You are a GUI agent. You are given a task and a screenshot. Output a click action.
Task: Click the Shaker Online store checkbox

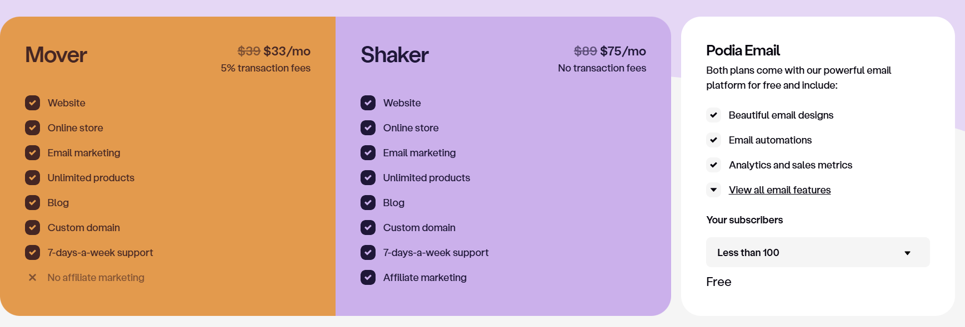(x=368, y=127)
